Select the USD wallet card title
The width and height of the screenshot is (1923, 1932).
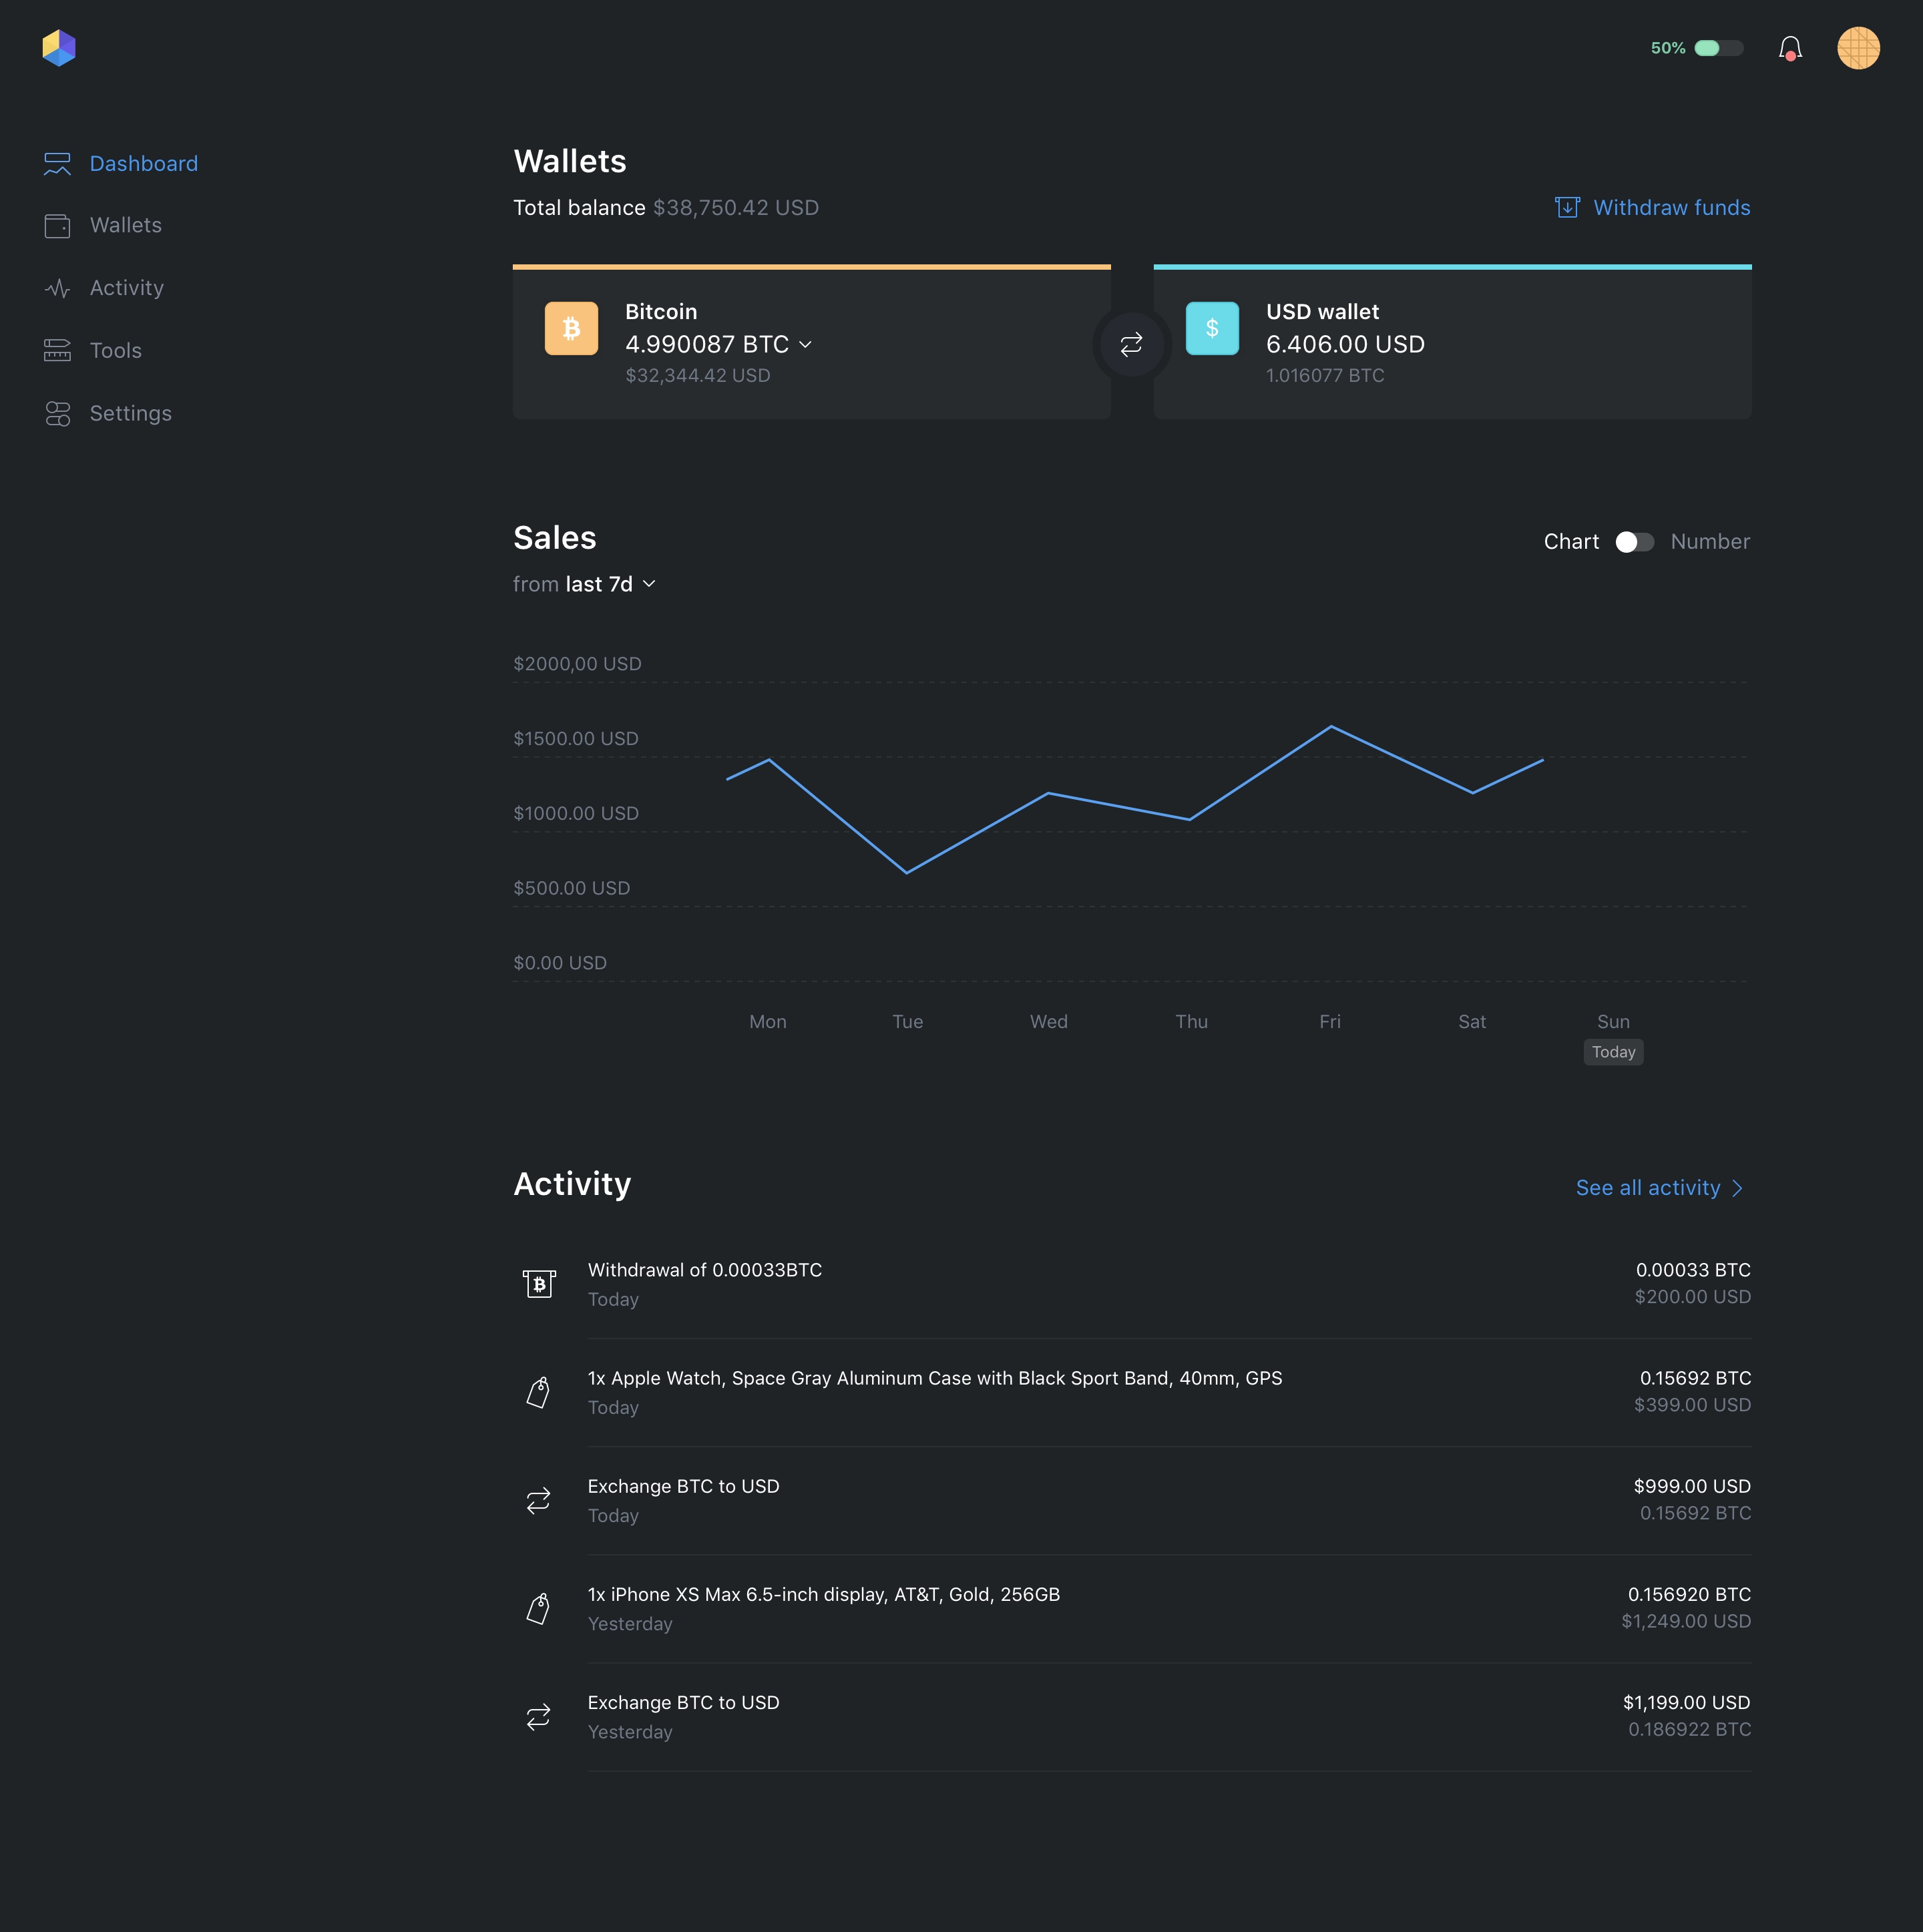click(x=1322, y=312)
